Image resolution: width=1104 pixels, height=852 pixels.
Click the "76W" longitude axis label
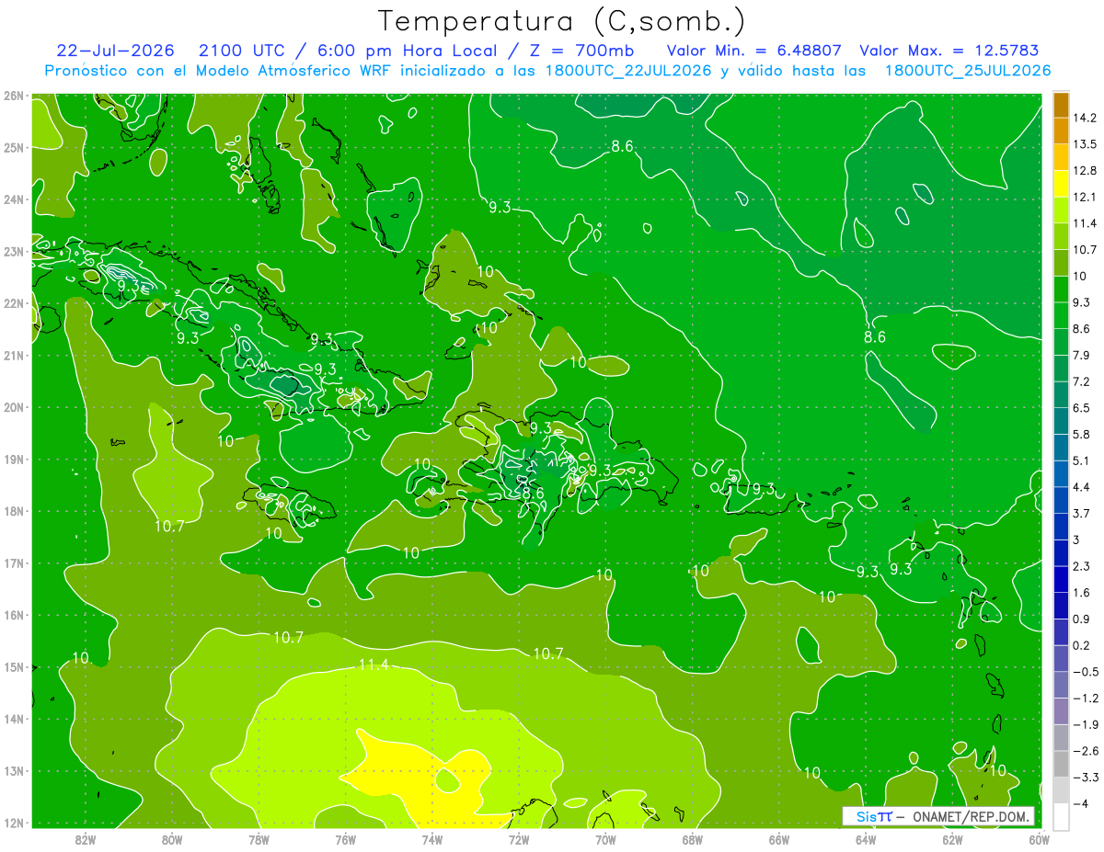coord(345,839)
